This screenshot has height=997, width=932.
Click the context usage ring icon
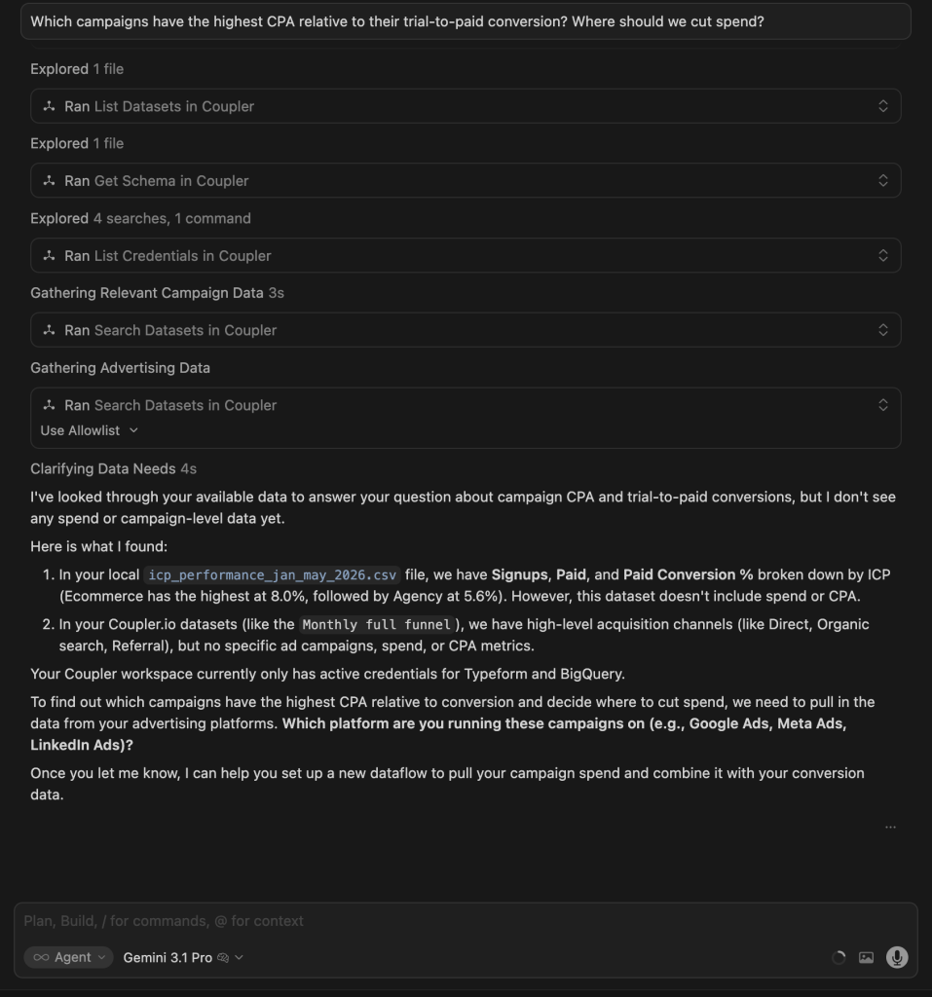pos(839,958)
